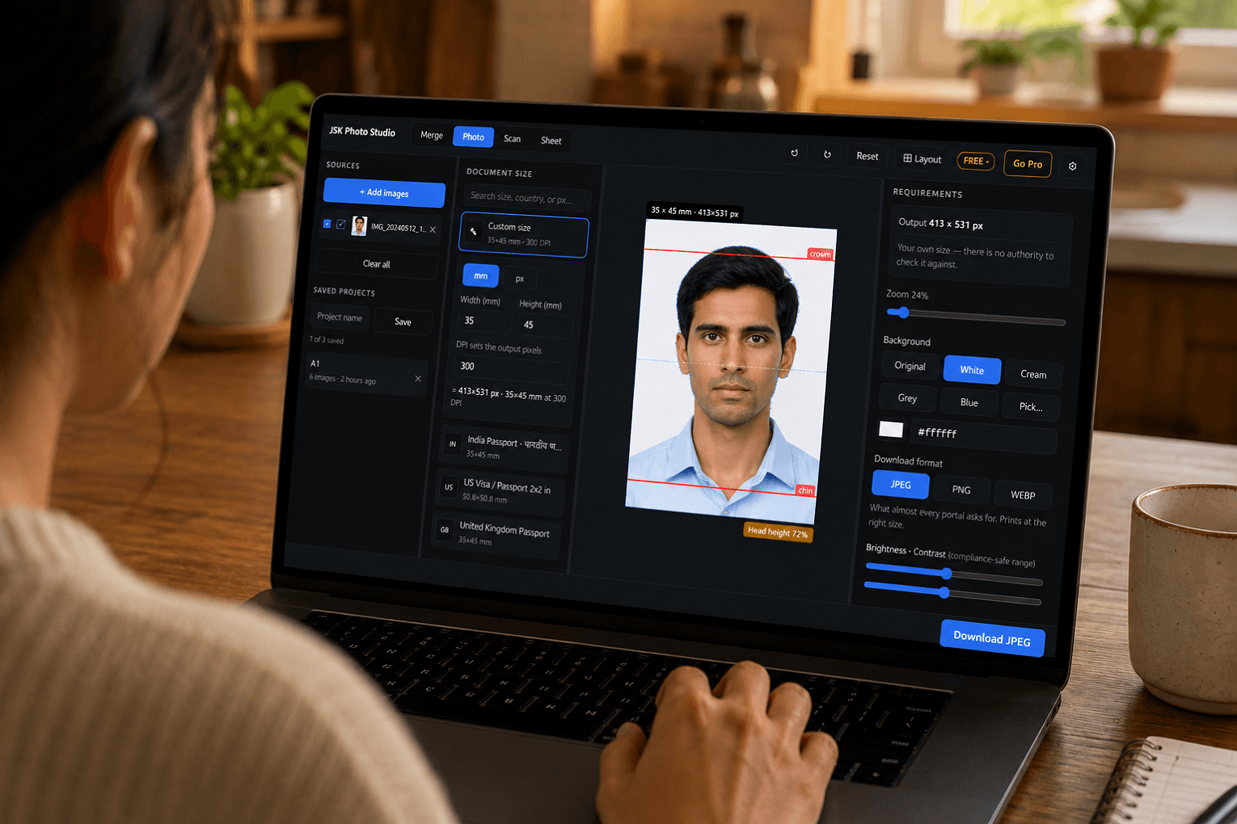This screenshot has width=1237, height=824.
Task: Focus the Search size, country field
Action: pyautogui.click(x=527, y=198)
